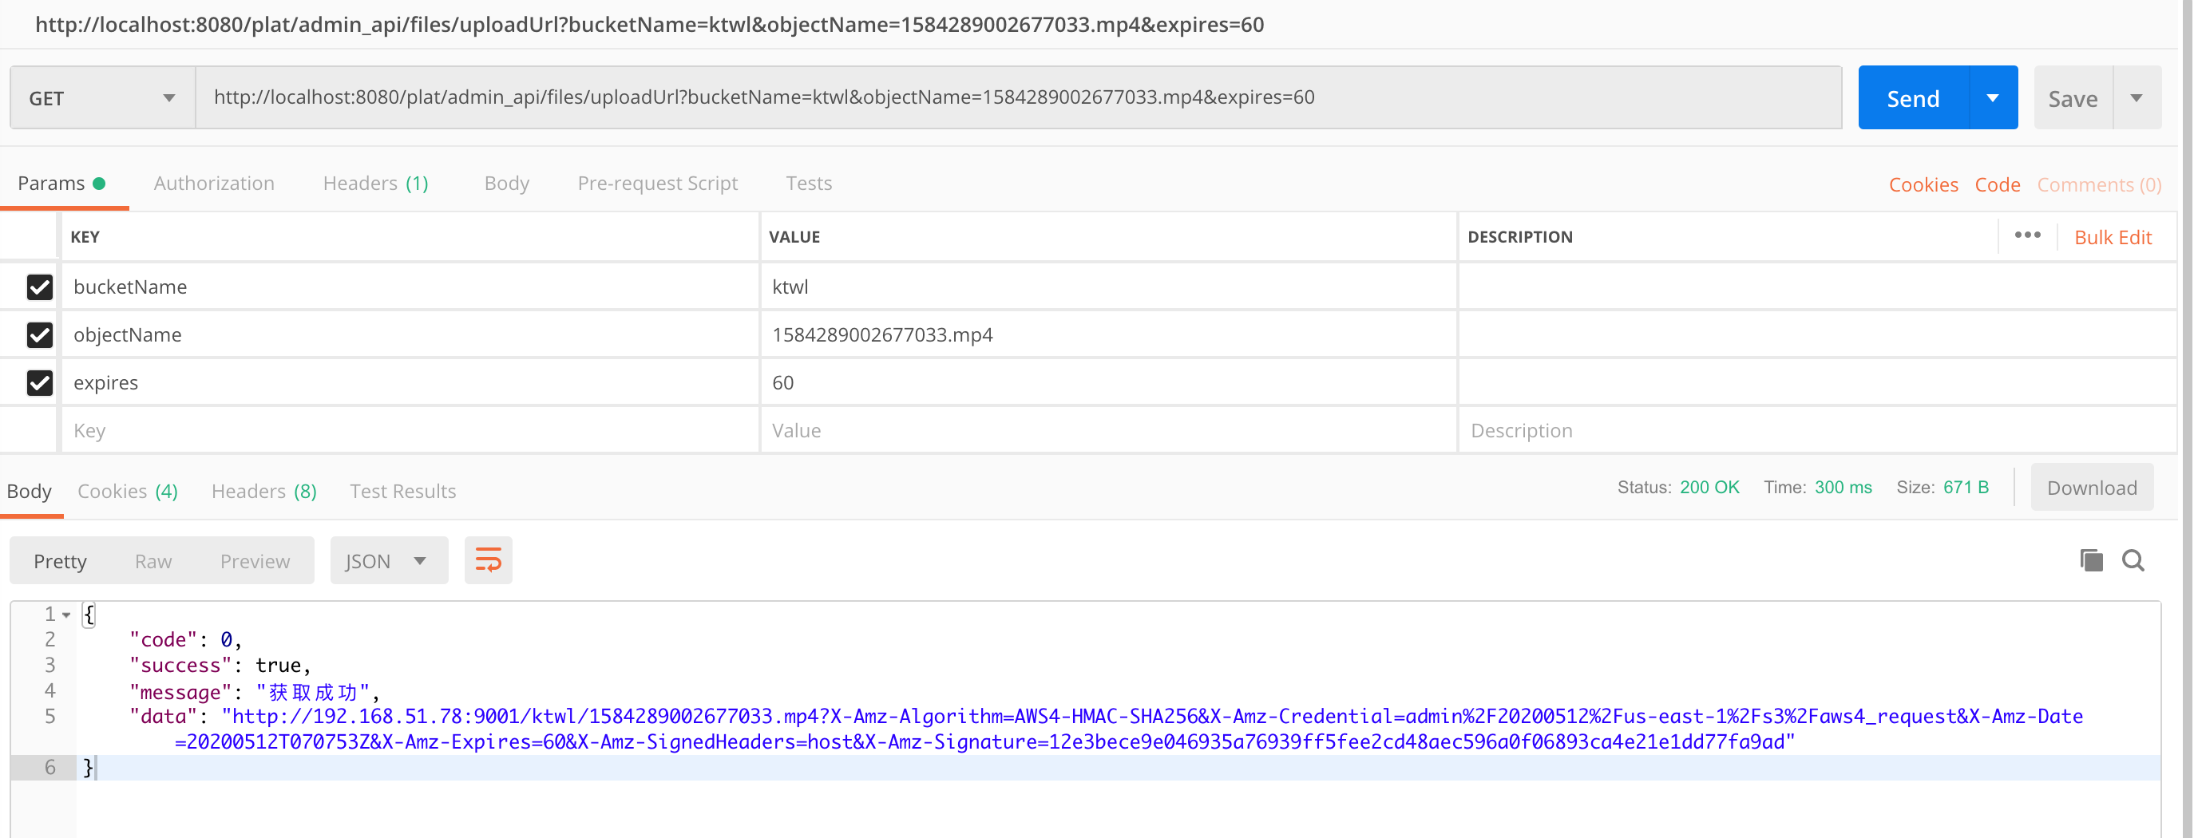
Task: Disable the expires parameter
Action: 39,382
